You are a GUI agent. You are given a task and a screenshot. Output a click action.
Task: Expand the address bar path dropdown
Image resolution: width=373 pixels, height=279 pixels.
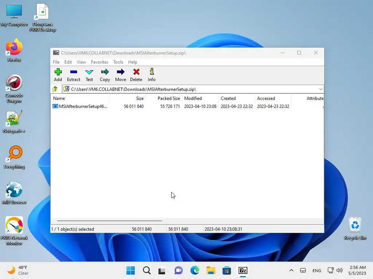coord(321,89)
